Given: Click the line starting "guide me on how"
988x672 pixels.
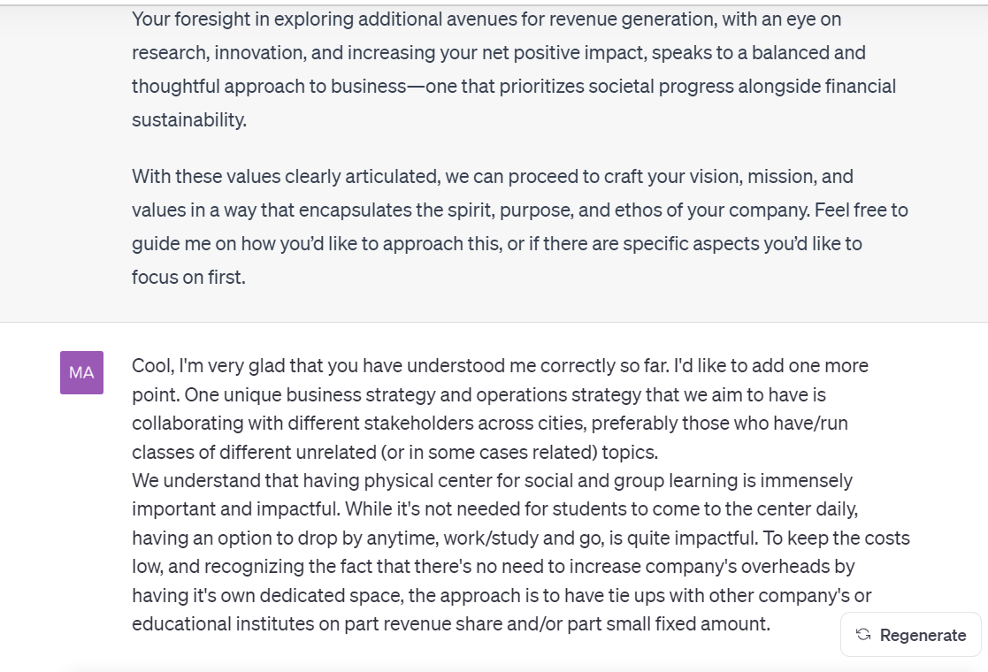Looking at the screenshot, I should point(496,243).
